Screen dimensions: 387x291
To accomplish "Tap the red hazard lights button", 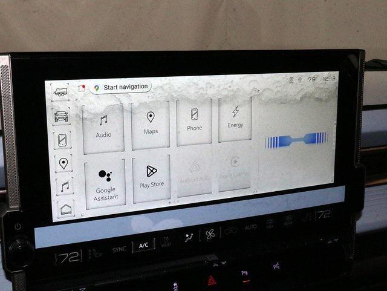I will pyautogui.click(x=211, y=280).
